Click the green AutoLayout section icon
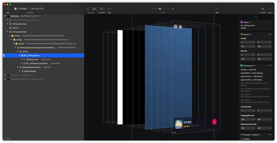The image size is (277, 143). (x=242, y=66)
